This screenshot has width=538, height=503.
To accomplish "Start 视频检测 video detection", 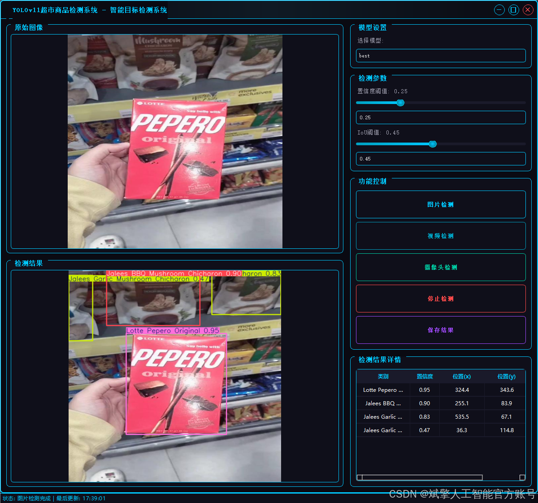I will click(441, 236).
